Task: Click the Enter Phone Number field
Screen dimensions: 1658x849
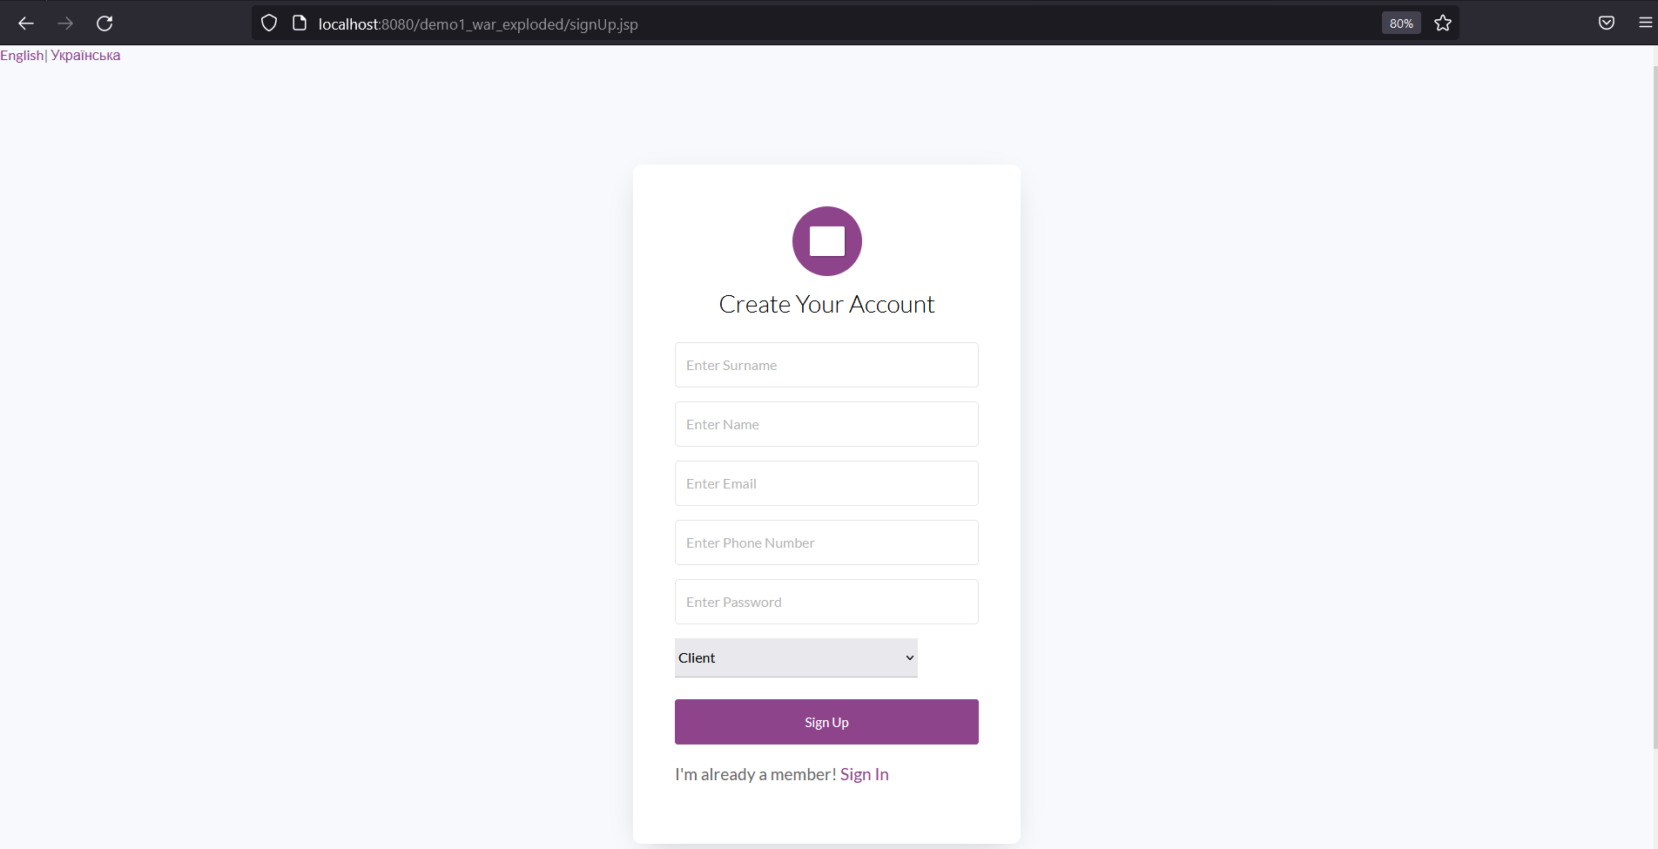Action: click(826, 542)
